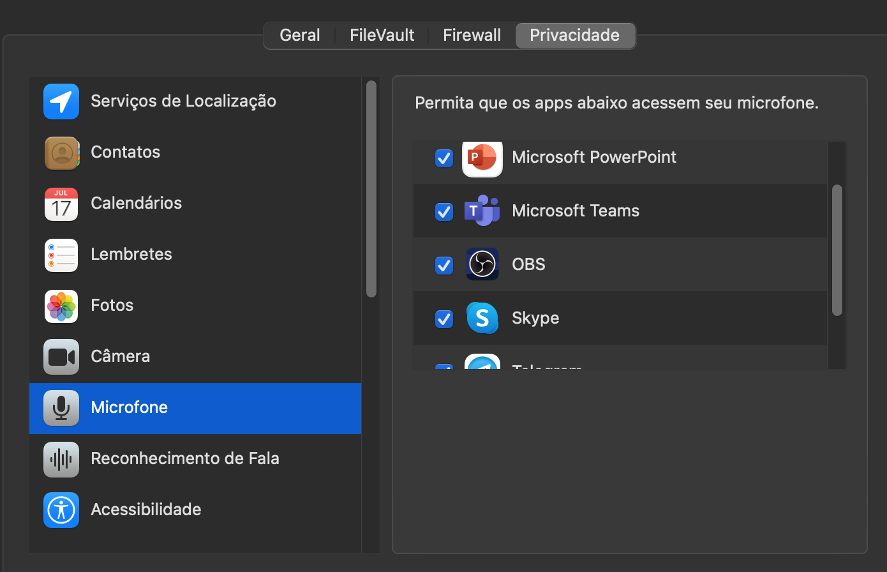
Task: Go to the Firewall tab
Action: (x=472, y=35)
